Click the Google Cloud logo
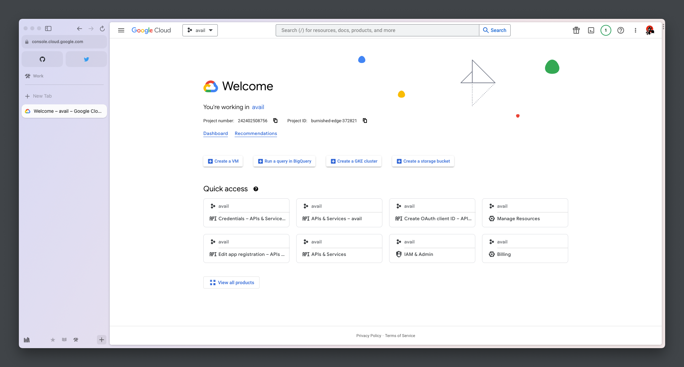 coord(151,30)
